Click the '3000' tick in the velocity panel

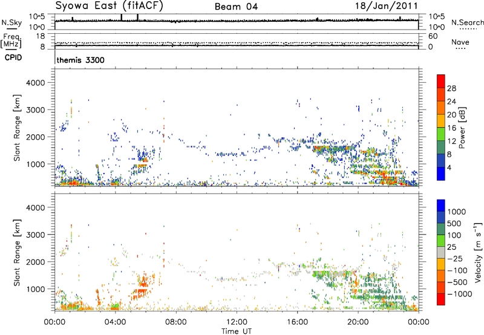pos(36,235)
